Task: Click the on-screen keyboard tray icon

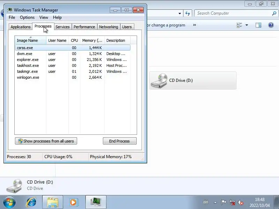Action: [x=206, y=202]
